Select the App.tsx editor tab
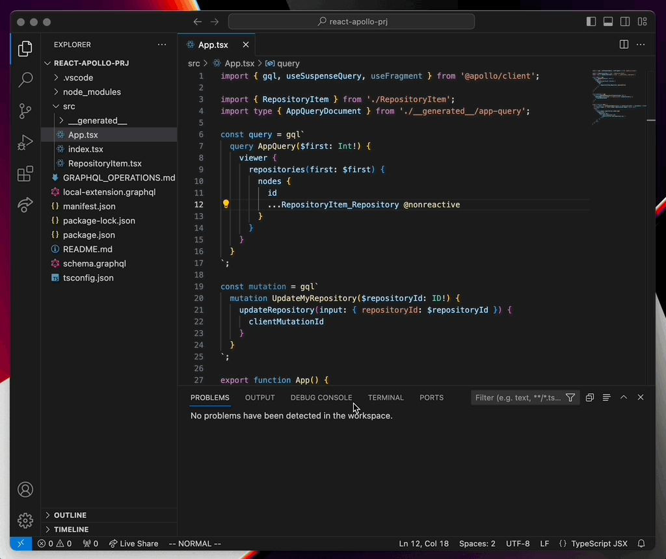666x559 pixels. pyautogui.click(x=213, y=45)
